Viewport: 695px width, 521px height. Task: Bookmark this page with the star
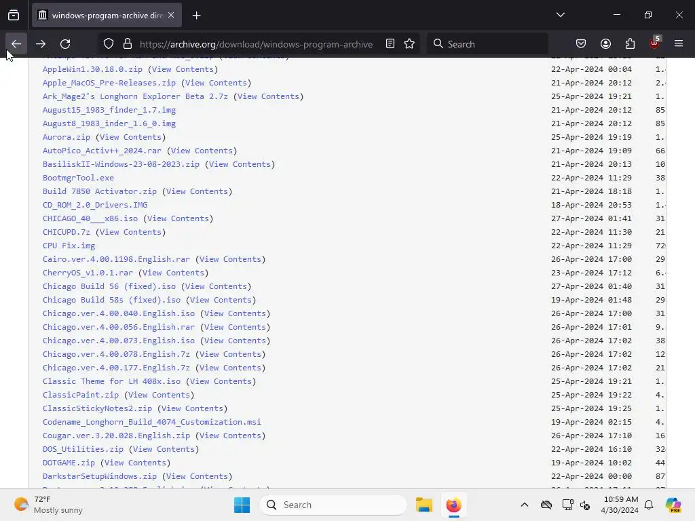[x=409, y=44]
